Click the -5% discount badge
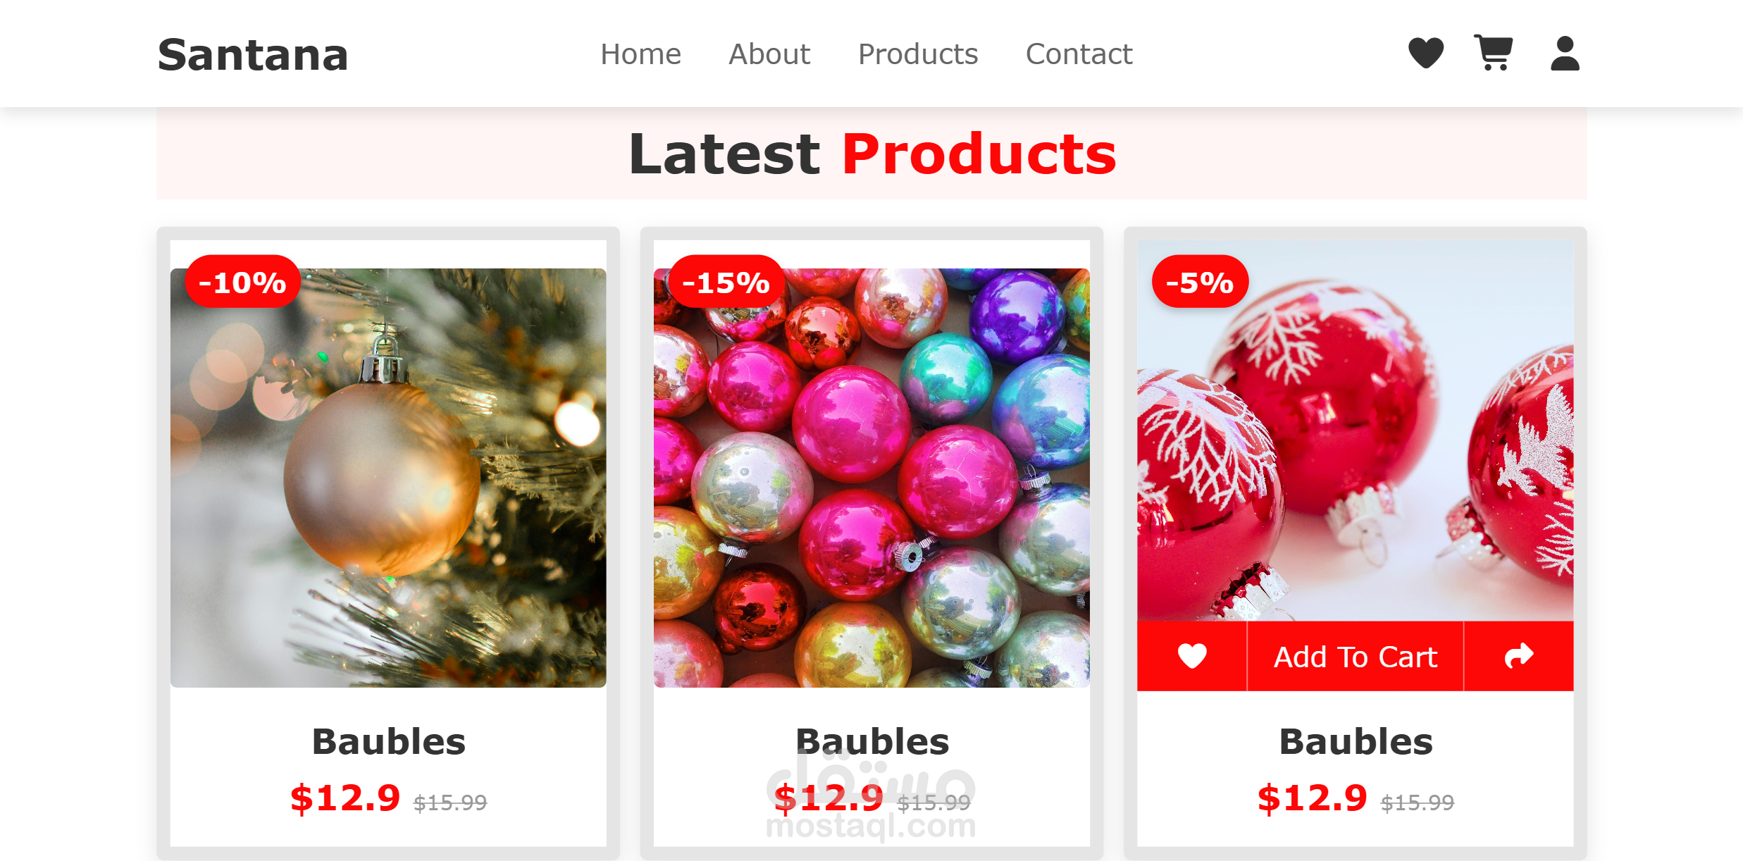1743x861 pixels. pos(1200,282)
